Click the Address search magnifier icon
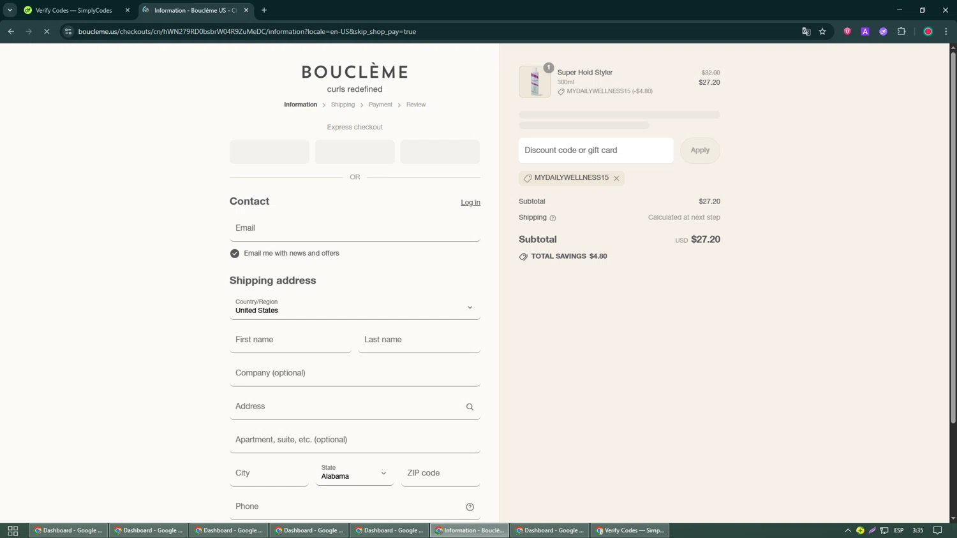 click(x=470, y=407)
